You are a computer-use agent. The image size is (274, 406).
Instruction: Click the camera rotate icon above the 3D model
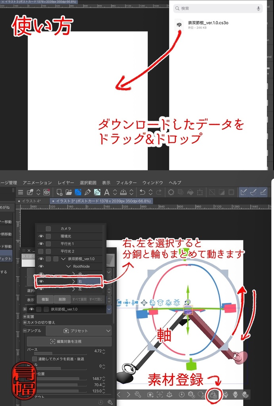(x=119, y=303)
